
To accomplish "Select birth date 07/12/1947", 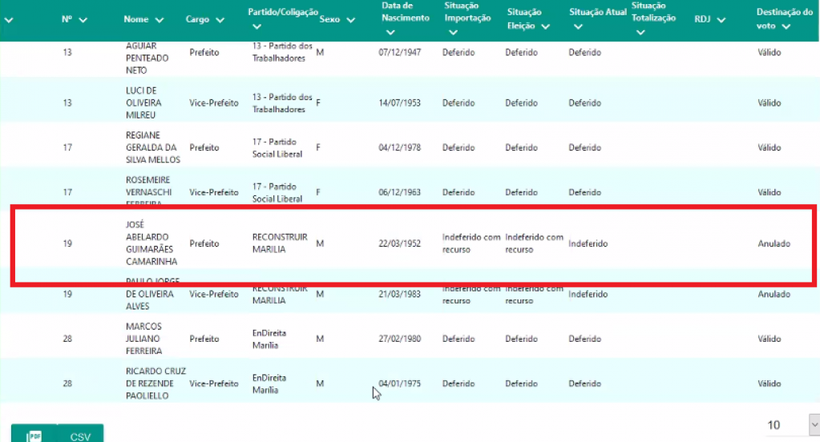I will click(x=399, y=52).
